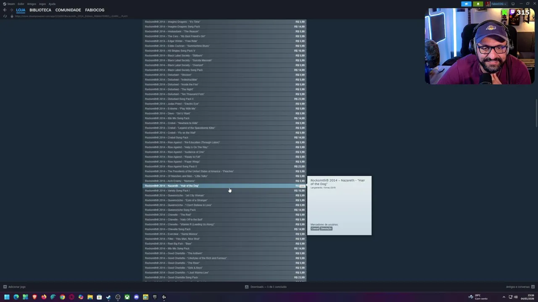Open Reel Big Fish "Beer" DLC
Viewport: 538px width, 302px height.
pyautogui.click(x=225, y=244)
